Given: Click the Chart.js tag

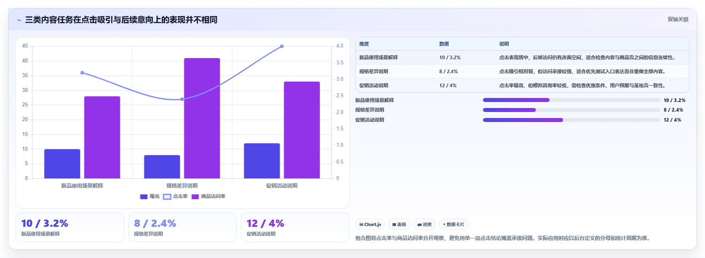Looking at the screenshot, I should (370, 224).
